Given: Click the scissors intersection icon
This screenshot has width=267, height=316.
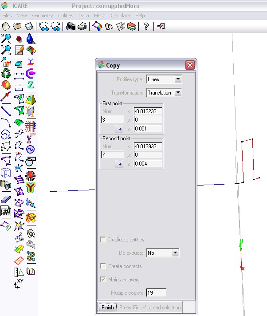Looking at the screenshot, I should tap(19, 168).
